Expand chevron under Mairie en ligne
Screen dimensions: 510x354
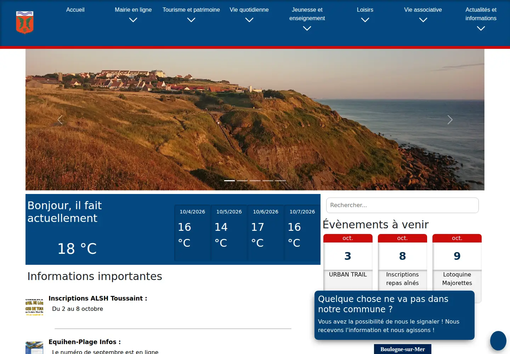coord(133,20)
